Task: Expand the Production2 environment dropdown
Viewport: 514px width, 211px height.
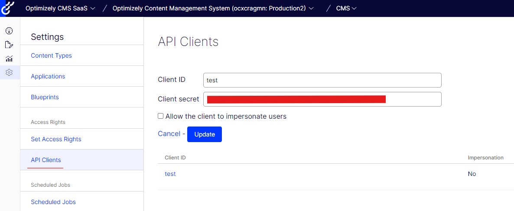Action: (x=213, y=9)
